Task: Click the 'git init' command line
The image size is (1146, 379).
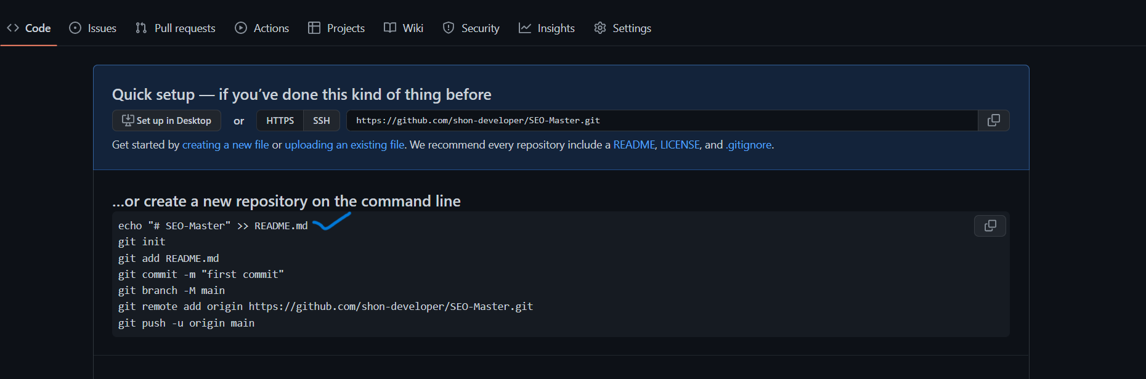Action: click(142, 242)
